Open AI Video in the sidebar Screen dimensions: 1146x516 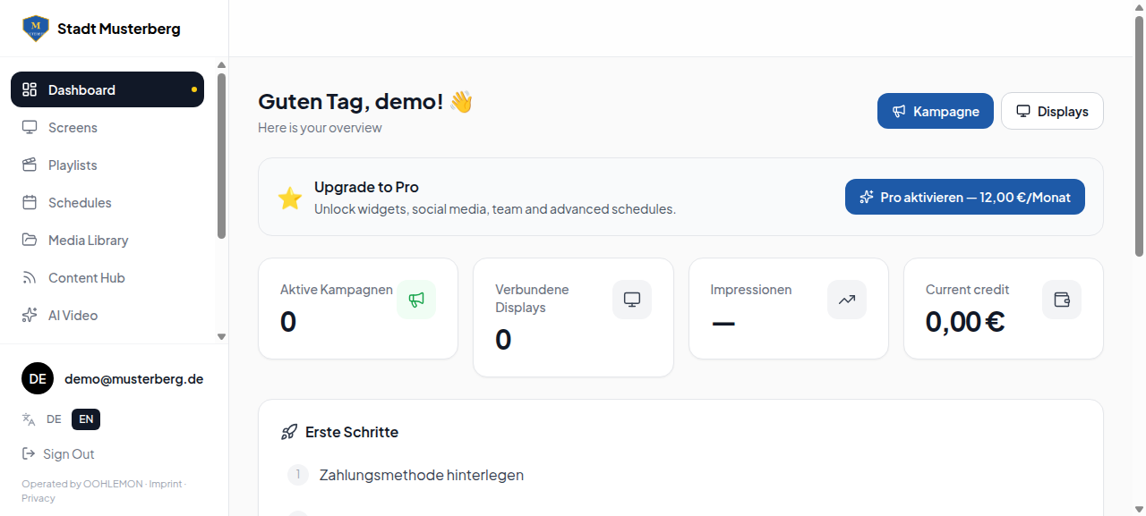coord(107,315)
